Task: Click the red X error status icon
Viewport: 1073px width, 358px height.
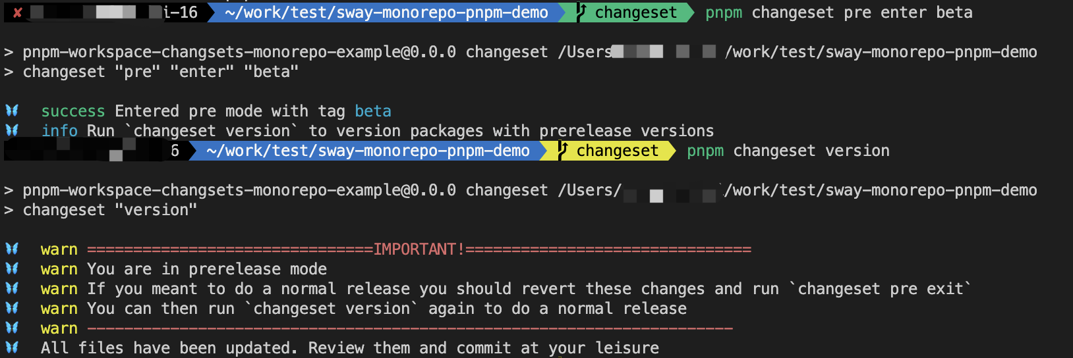Action: point(18,13)
